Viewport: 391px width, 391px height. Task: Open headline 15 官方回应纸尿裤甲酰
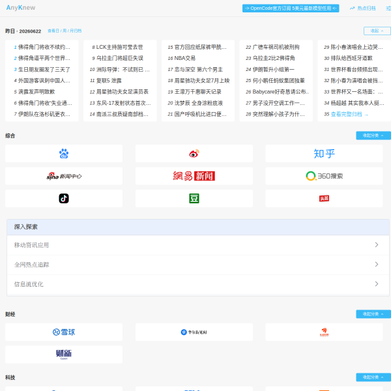pyautogui.click(x=201, y=47)
